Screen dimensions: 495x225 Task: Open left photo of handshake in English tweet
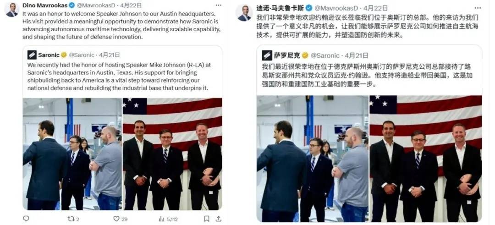[x=72, y=154]
